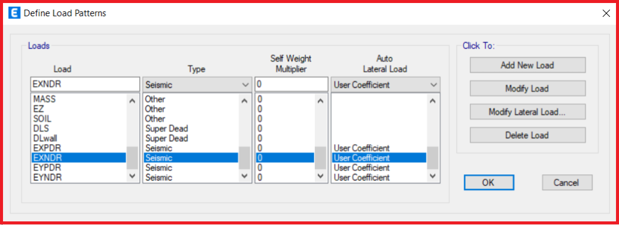Cancel the load pattern changes

click(567, 182)
